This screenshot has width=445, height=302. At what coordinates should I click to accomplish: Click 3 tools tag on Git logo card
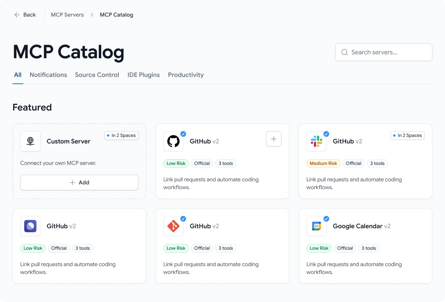pyautogui.click(x=226, y=248)
